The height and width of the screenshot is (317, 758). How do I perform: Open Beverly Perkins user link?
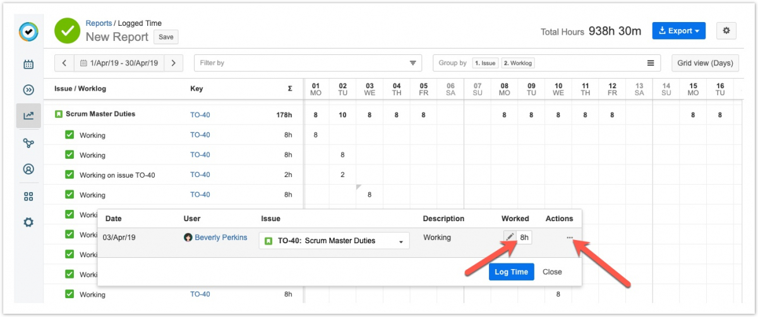[220, 238]
